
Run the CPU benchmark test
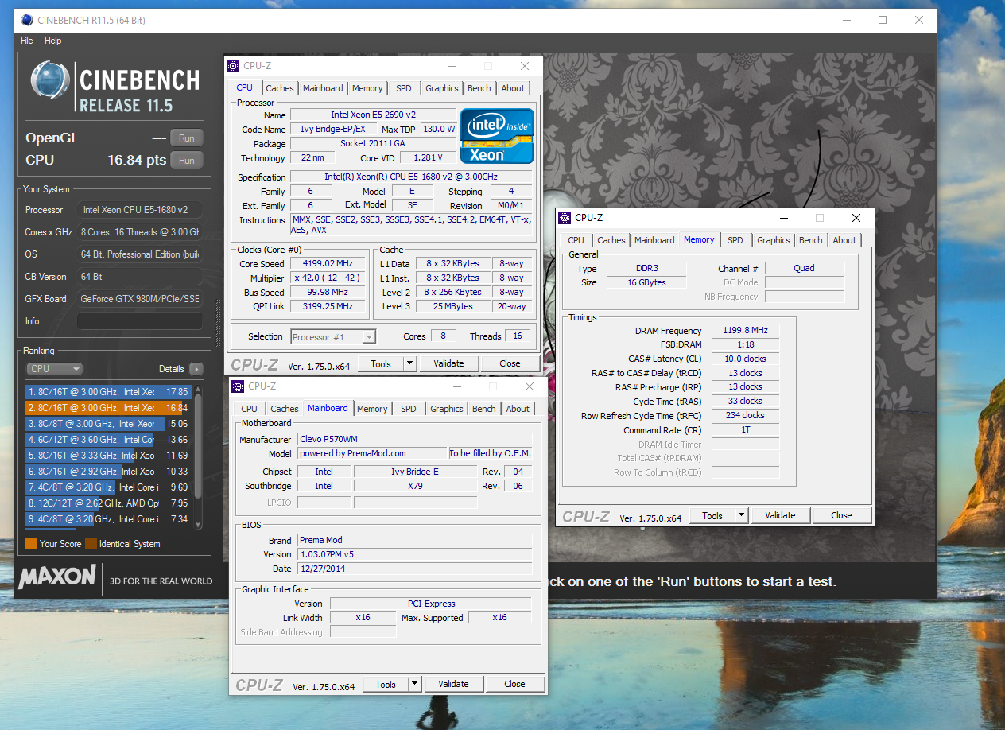(x=186, y=160)
